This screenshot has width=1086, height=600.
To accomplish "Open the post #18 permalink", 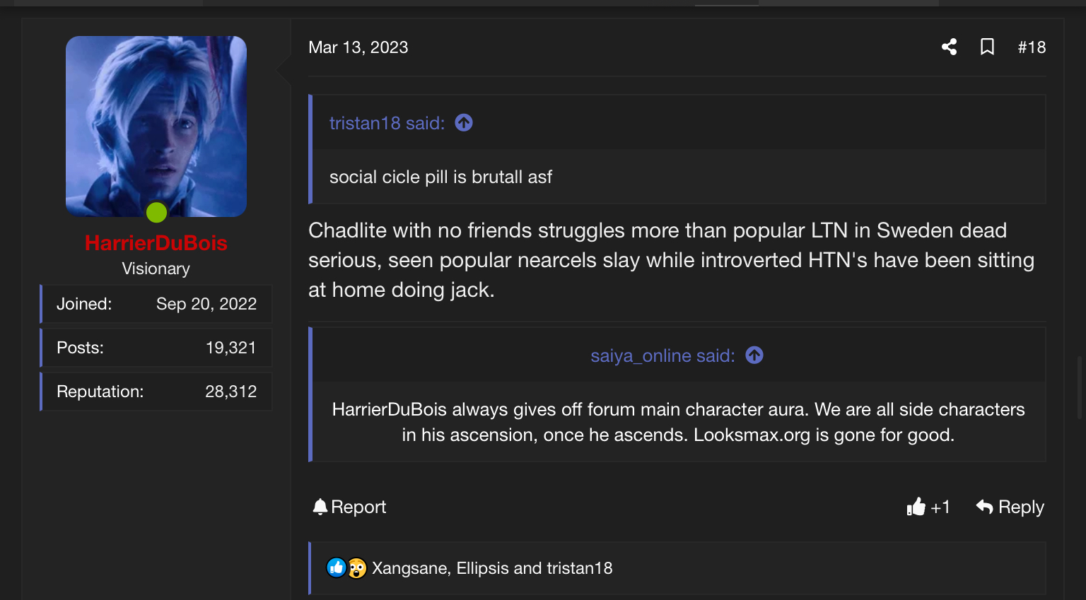I will click(x=1032, y=47).
